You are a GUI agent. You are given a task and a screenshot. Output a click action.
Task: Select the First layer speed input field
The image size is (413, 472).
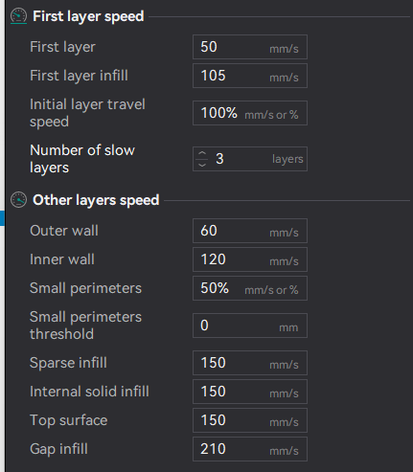[x=250, y=47]
